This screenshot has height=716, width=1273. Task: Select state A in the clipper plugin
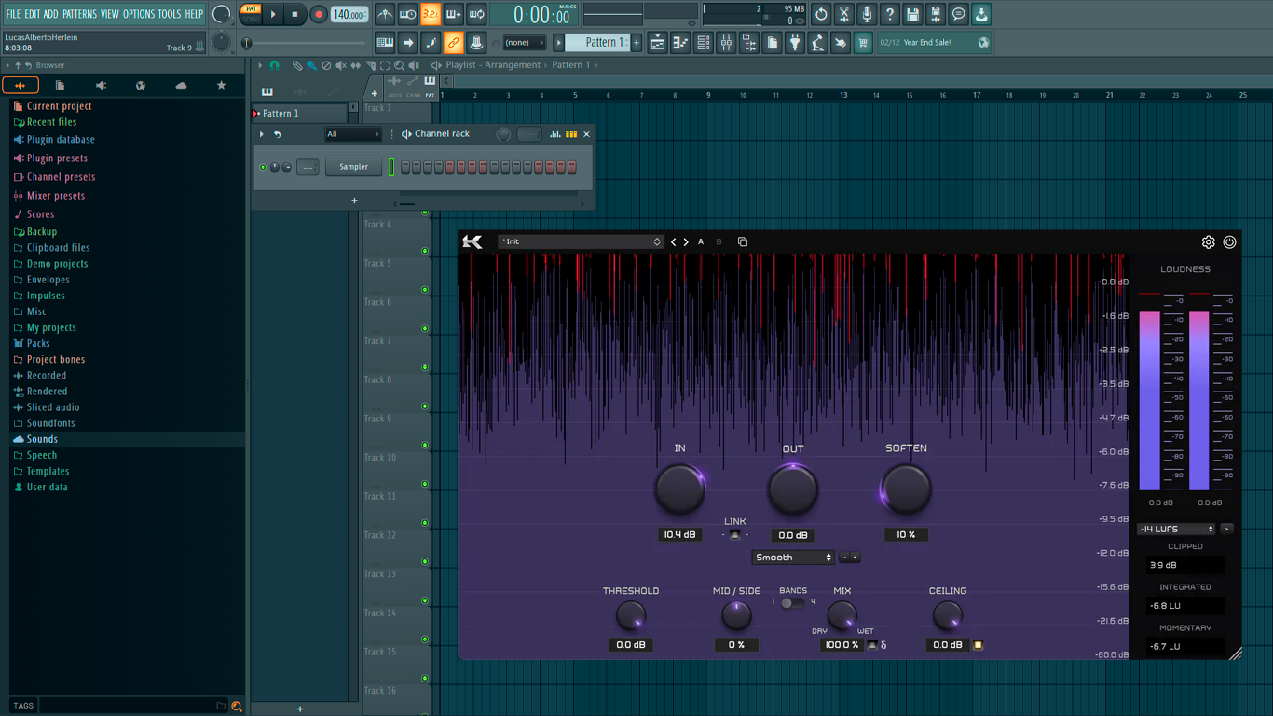pos(702,242)
